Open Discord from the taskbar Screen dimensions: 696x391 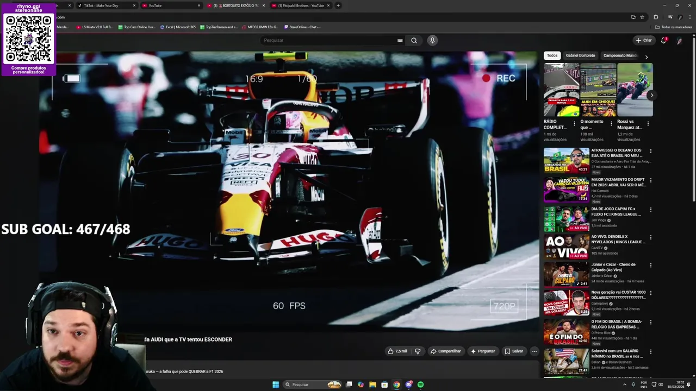pyautogui.click(x=408, y=384)
